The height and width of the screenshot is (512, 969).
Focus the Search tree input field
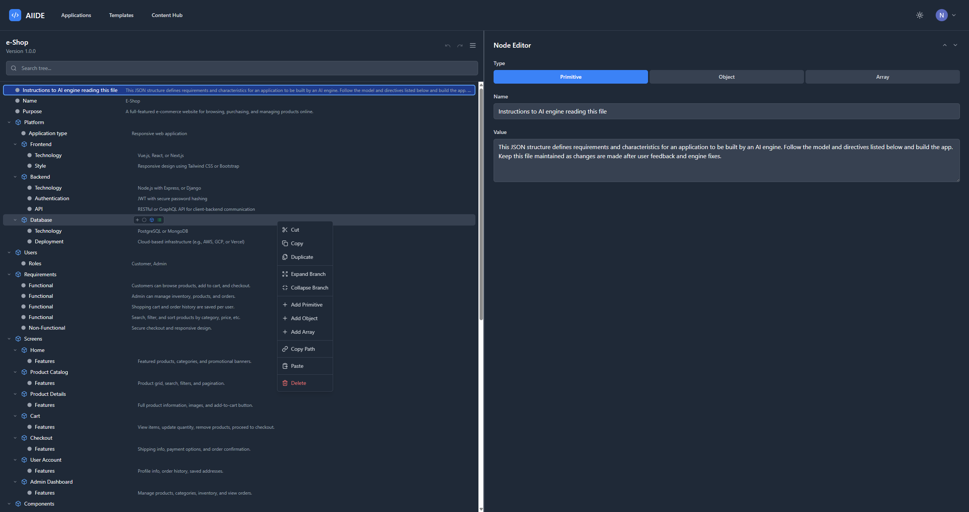click(242, 68)
